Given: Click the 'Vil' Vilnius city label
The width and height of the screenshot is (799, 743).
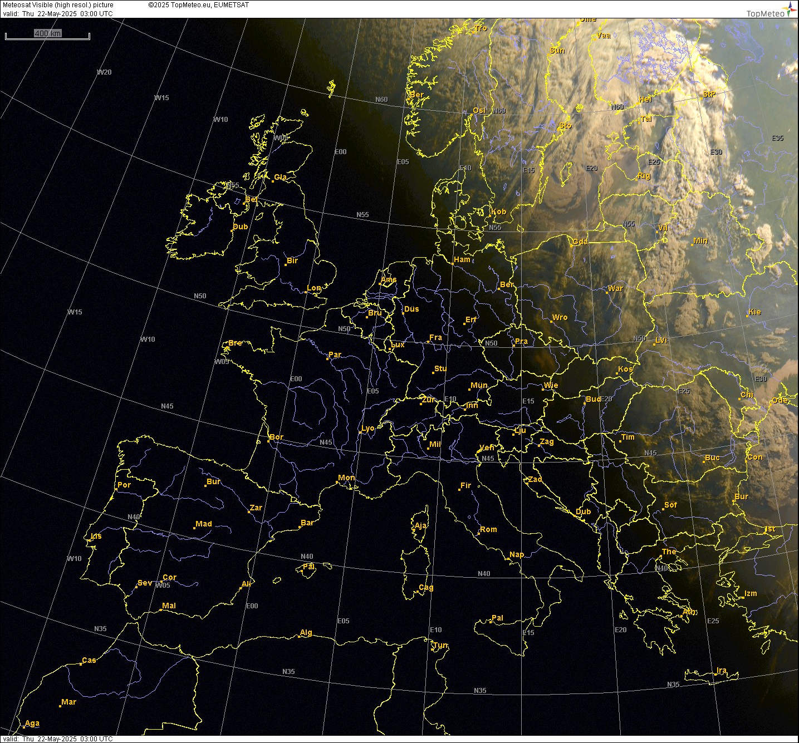Looking at the screenshot, I should [663, 228].
